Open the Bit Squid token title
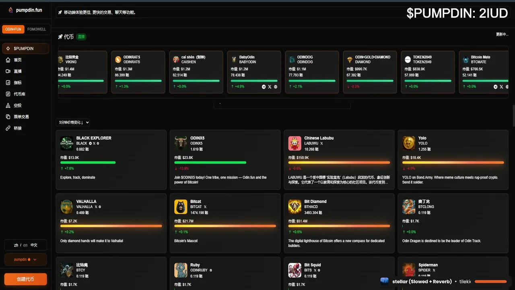 [x=313, y=265]
